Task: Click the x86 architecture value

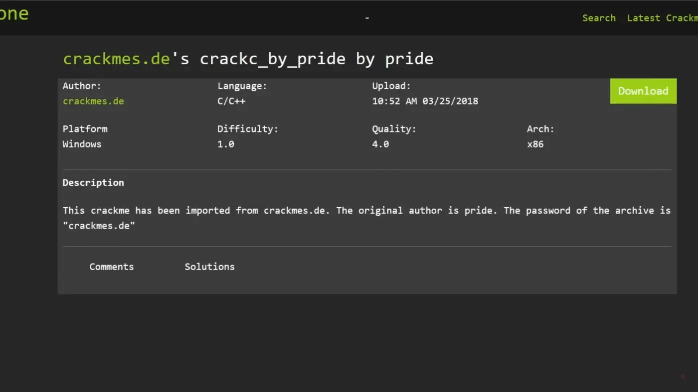Action: (x=535, y=144)
